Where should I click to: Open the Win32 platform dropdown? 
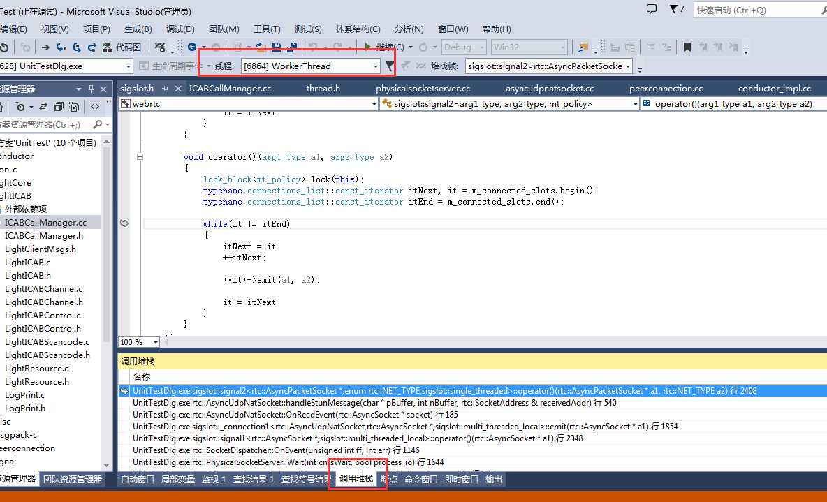[529, 47]
